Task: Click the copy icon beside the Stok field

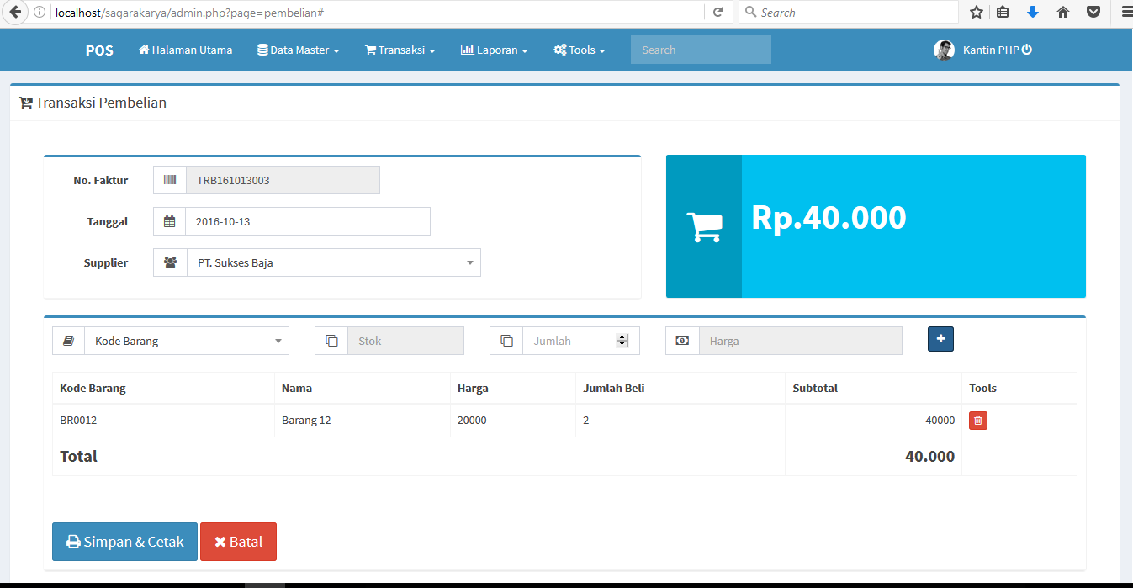Action: point(331,340)
